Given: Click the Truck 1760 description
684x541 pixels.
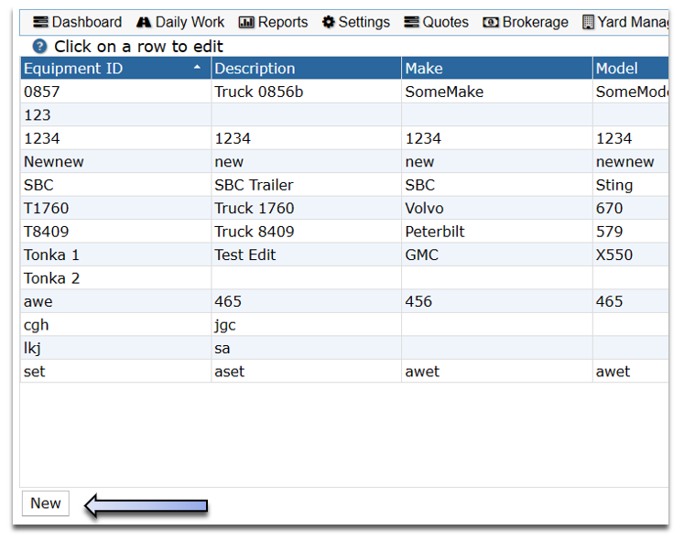Looking at the screenshot, I should [x=306, y=209].
